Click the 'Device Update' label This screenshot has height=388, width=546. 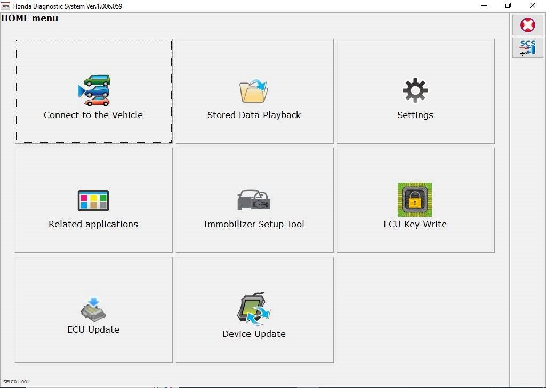pyautogui.click(x=254, y=334)
